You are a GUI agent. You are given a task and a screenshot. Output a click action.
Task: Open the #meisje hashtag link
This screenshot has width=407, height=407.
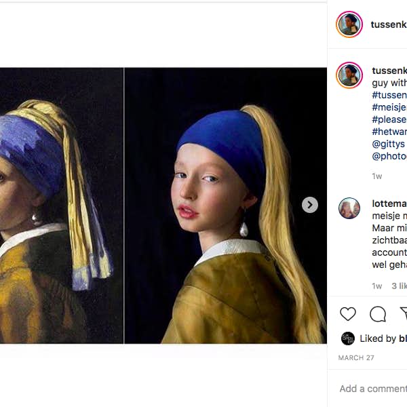point(389,107)
